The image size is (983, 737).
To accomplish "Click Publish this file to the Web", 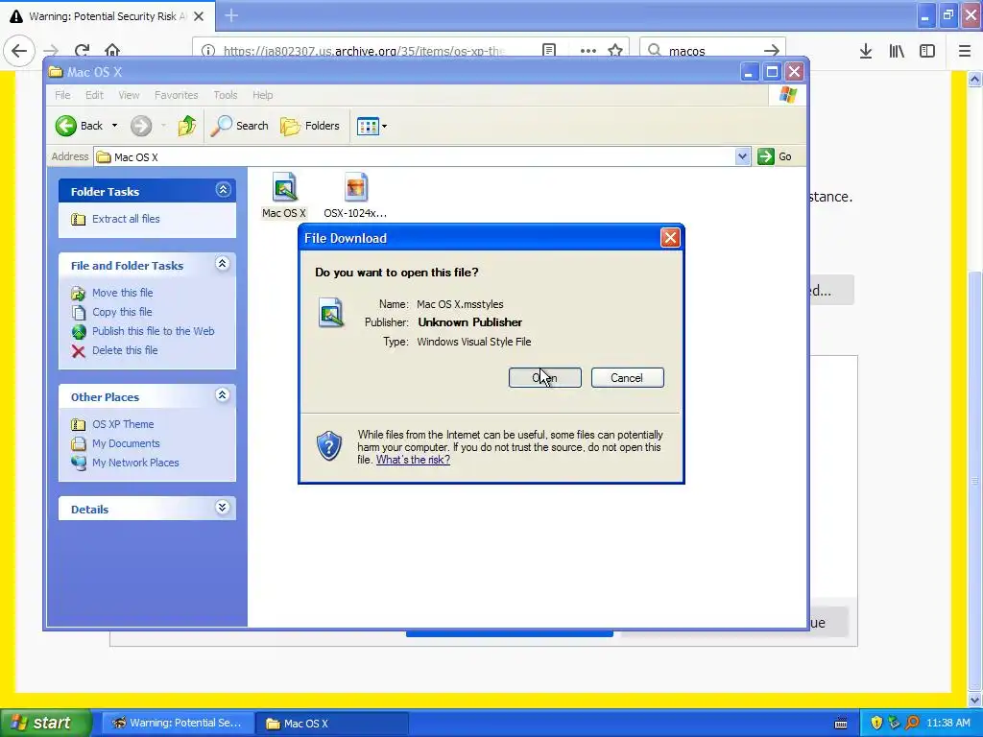I will point(153,331).
